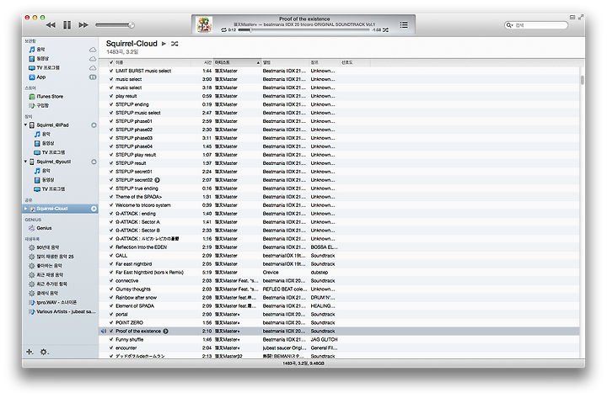Screen dimensions: 607x398
Task: Collapse the Squirrel_@iPad device
Action: pyautogui.click(x=25, y=125)
